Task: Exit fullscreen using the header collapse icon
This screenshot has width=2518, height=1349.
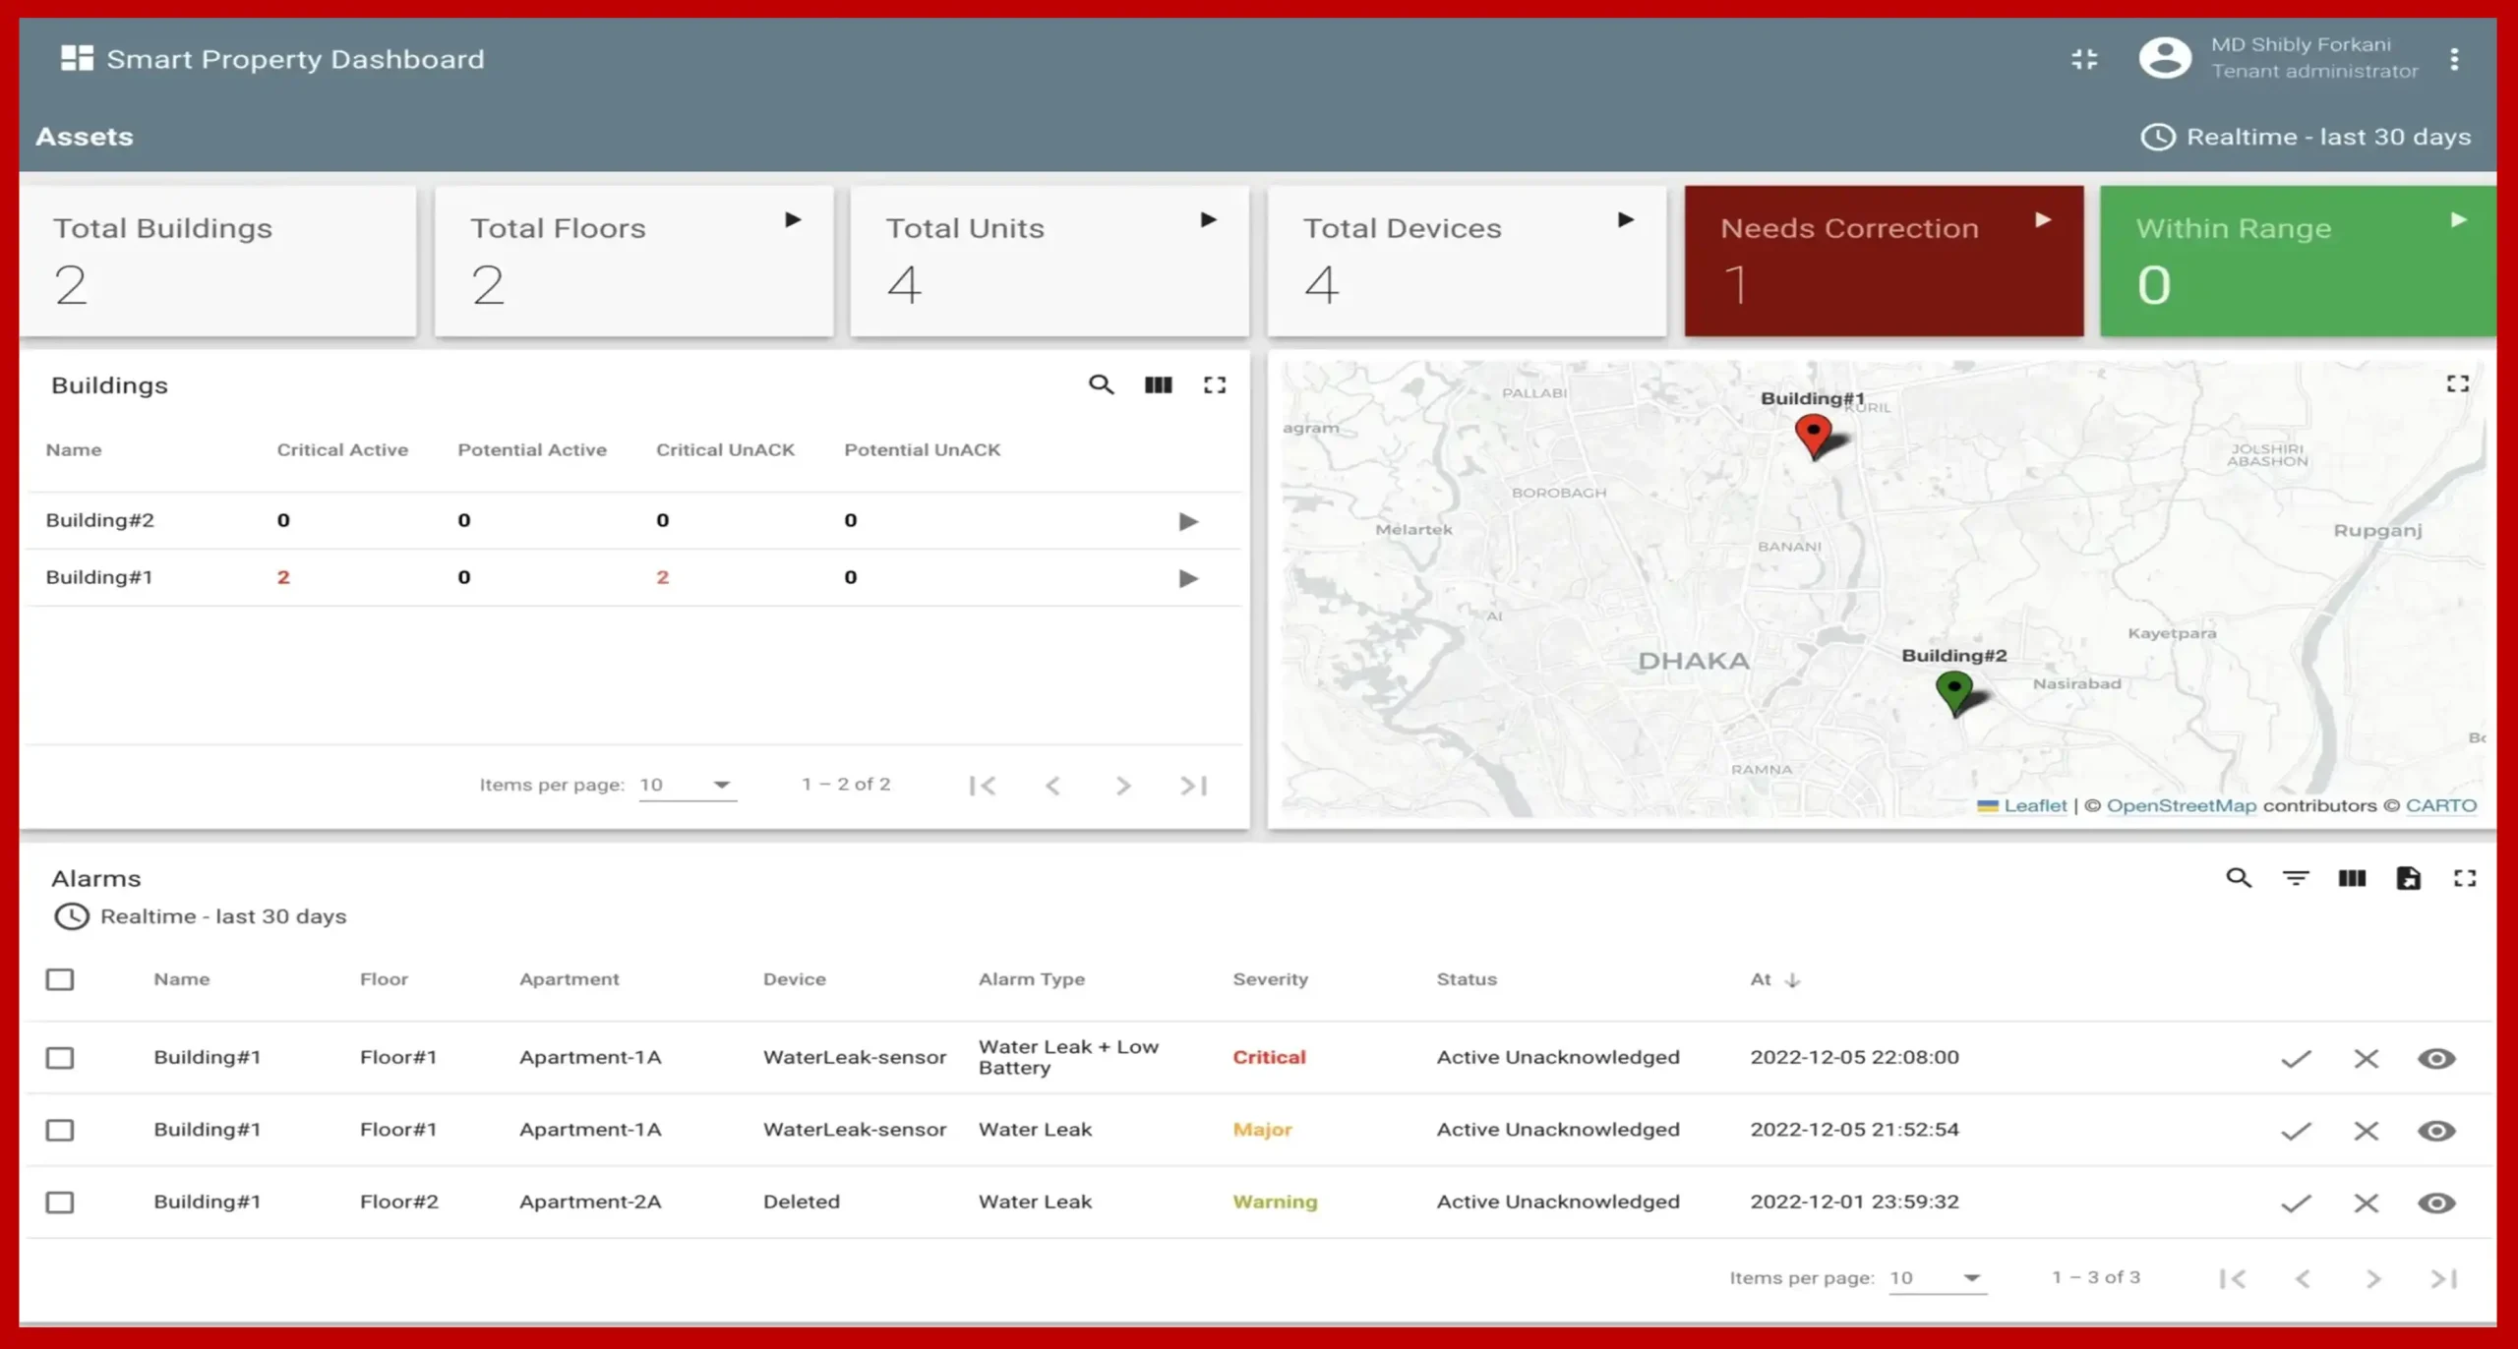Action: 2084,59
